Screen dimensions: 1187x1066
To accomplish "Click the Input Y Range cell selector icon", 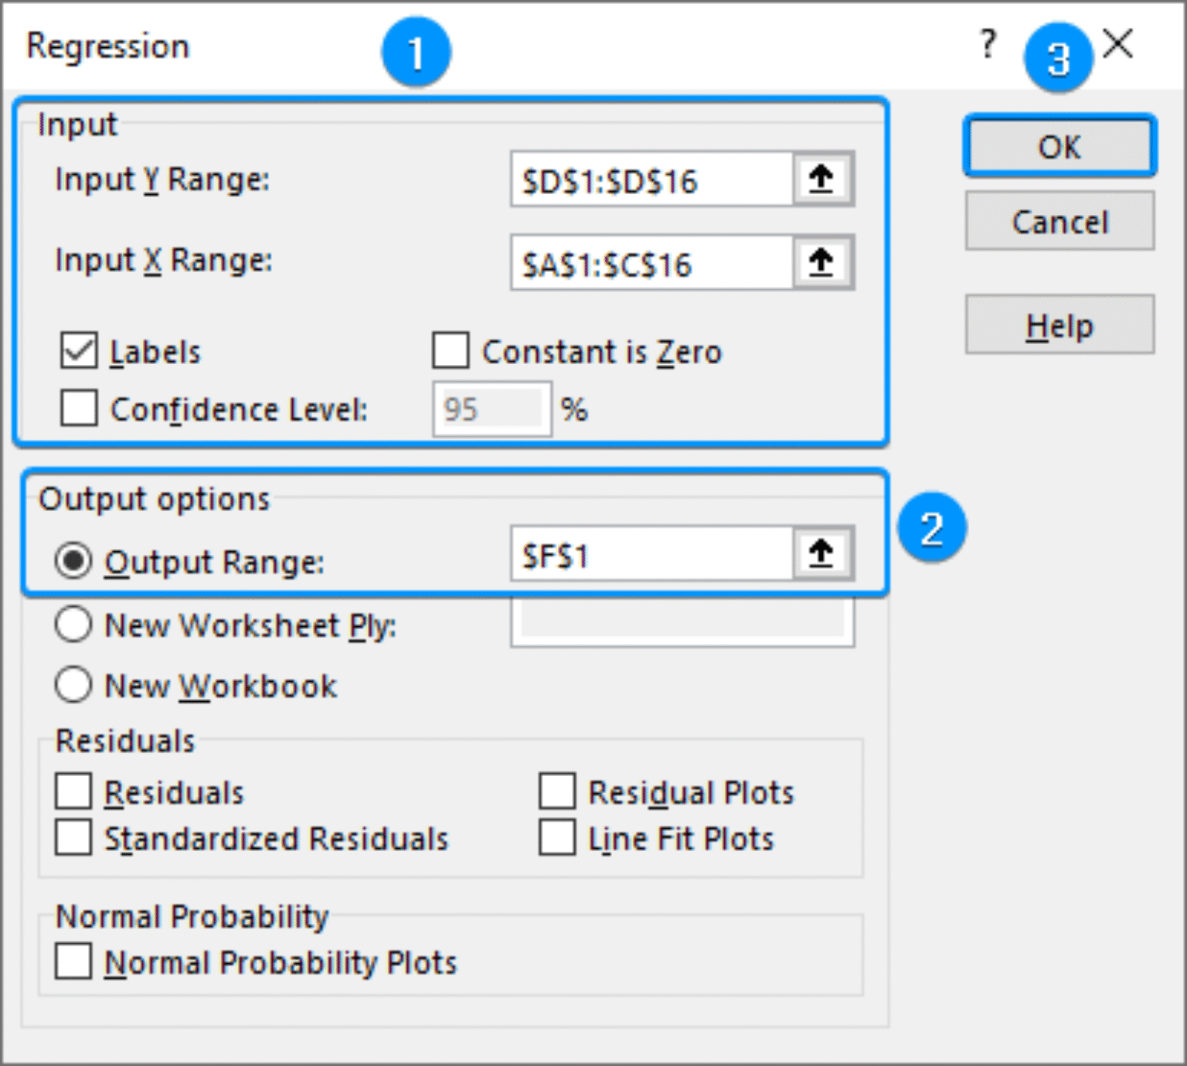I will pyautogui.click(x=822, y=179).
